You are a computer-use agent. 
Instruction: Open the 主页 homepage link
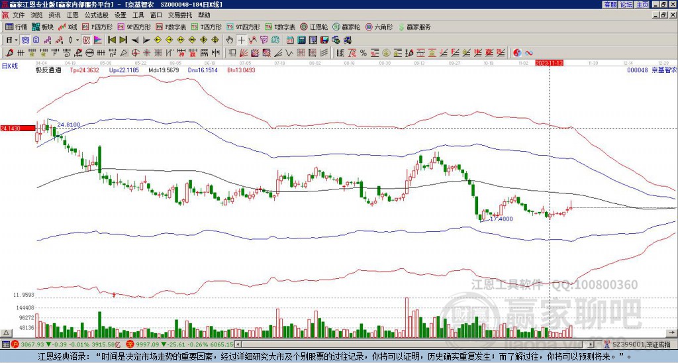642,5
